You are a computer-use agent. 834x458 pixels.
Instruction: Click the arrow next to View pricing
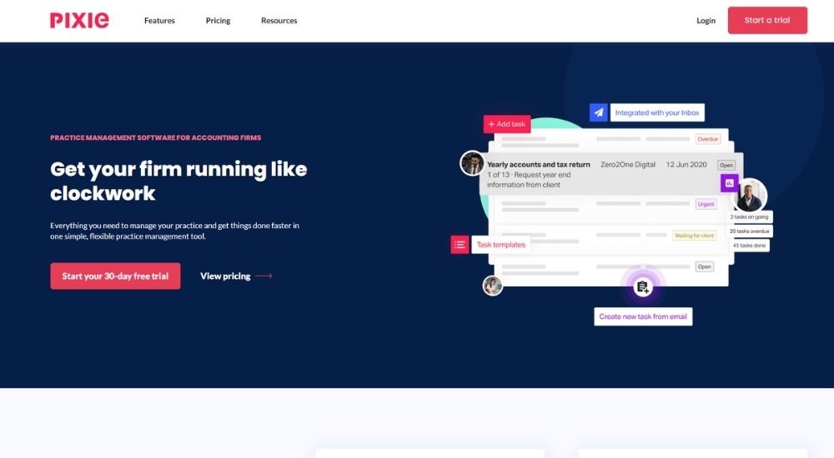coord(264,276)
